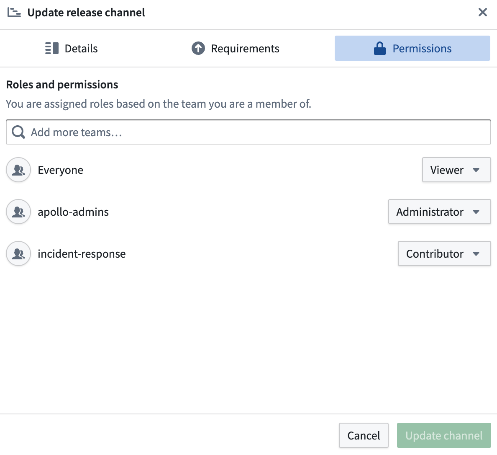Click the Cancel button
Viewport: 497px width, 455px height.
click(x=364, y=435)
